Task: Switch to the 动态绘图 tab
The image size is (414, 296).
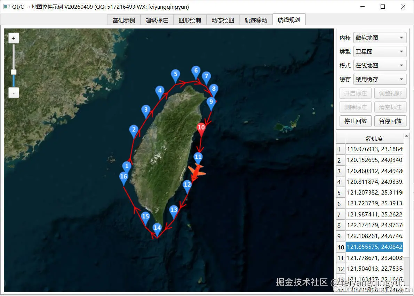Action: coord(223,20)
